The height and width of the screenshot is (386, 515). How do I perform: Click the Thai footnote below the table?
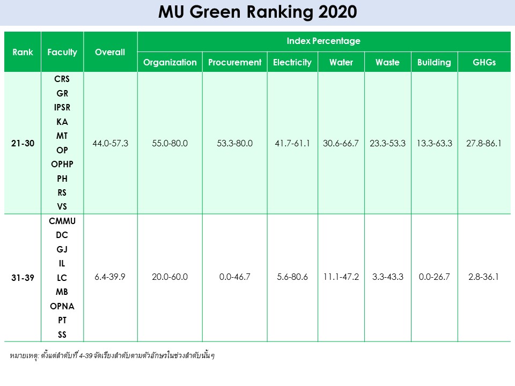click(x=112, y=355)
